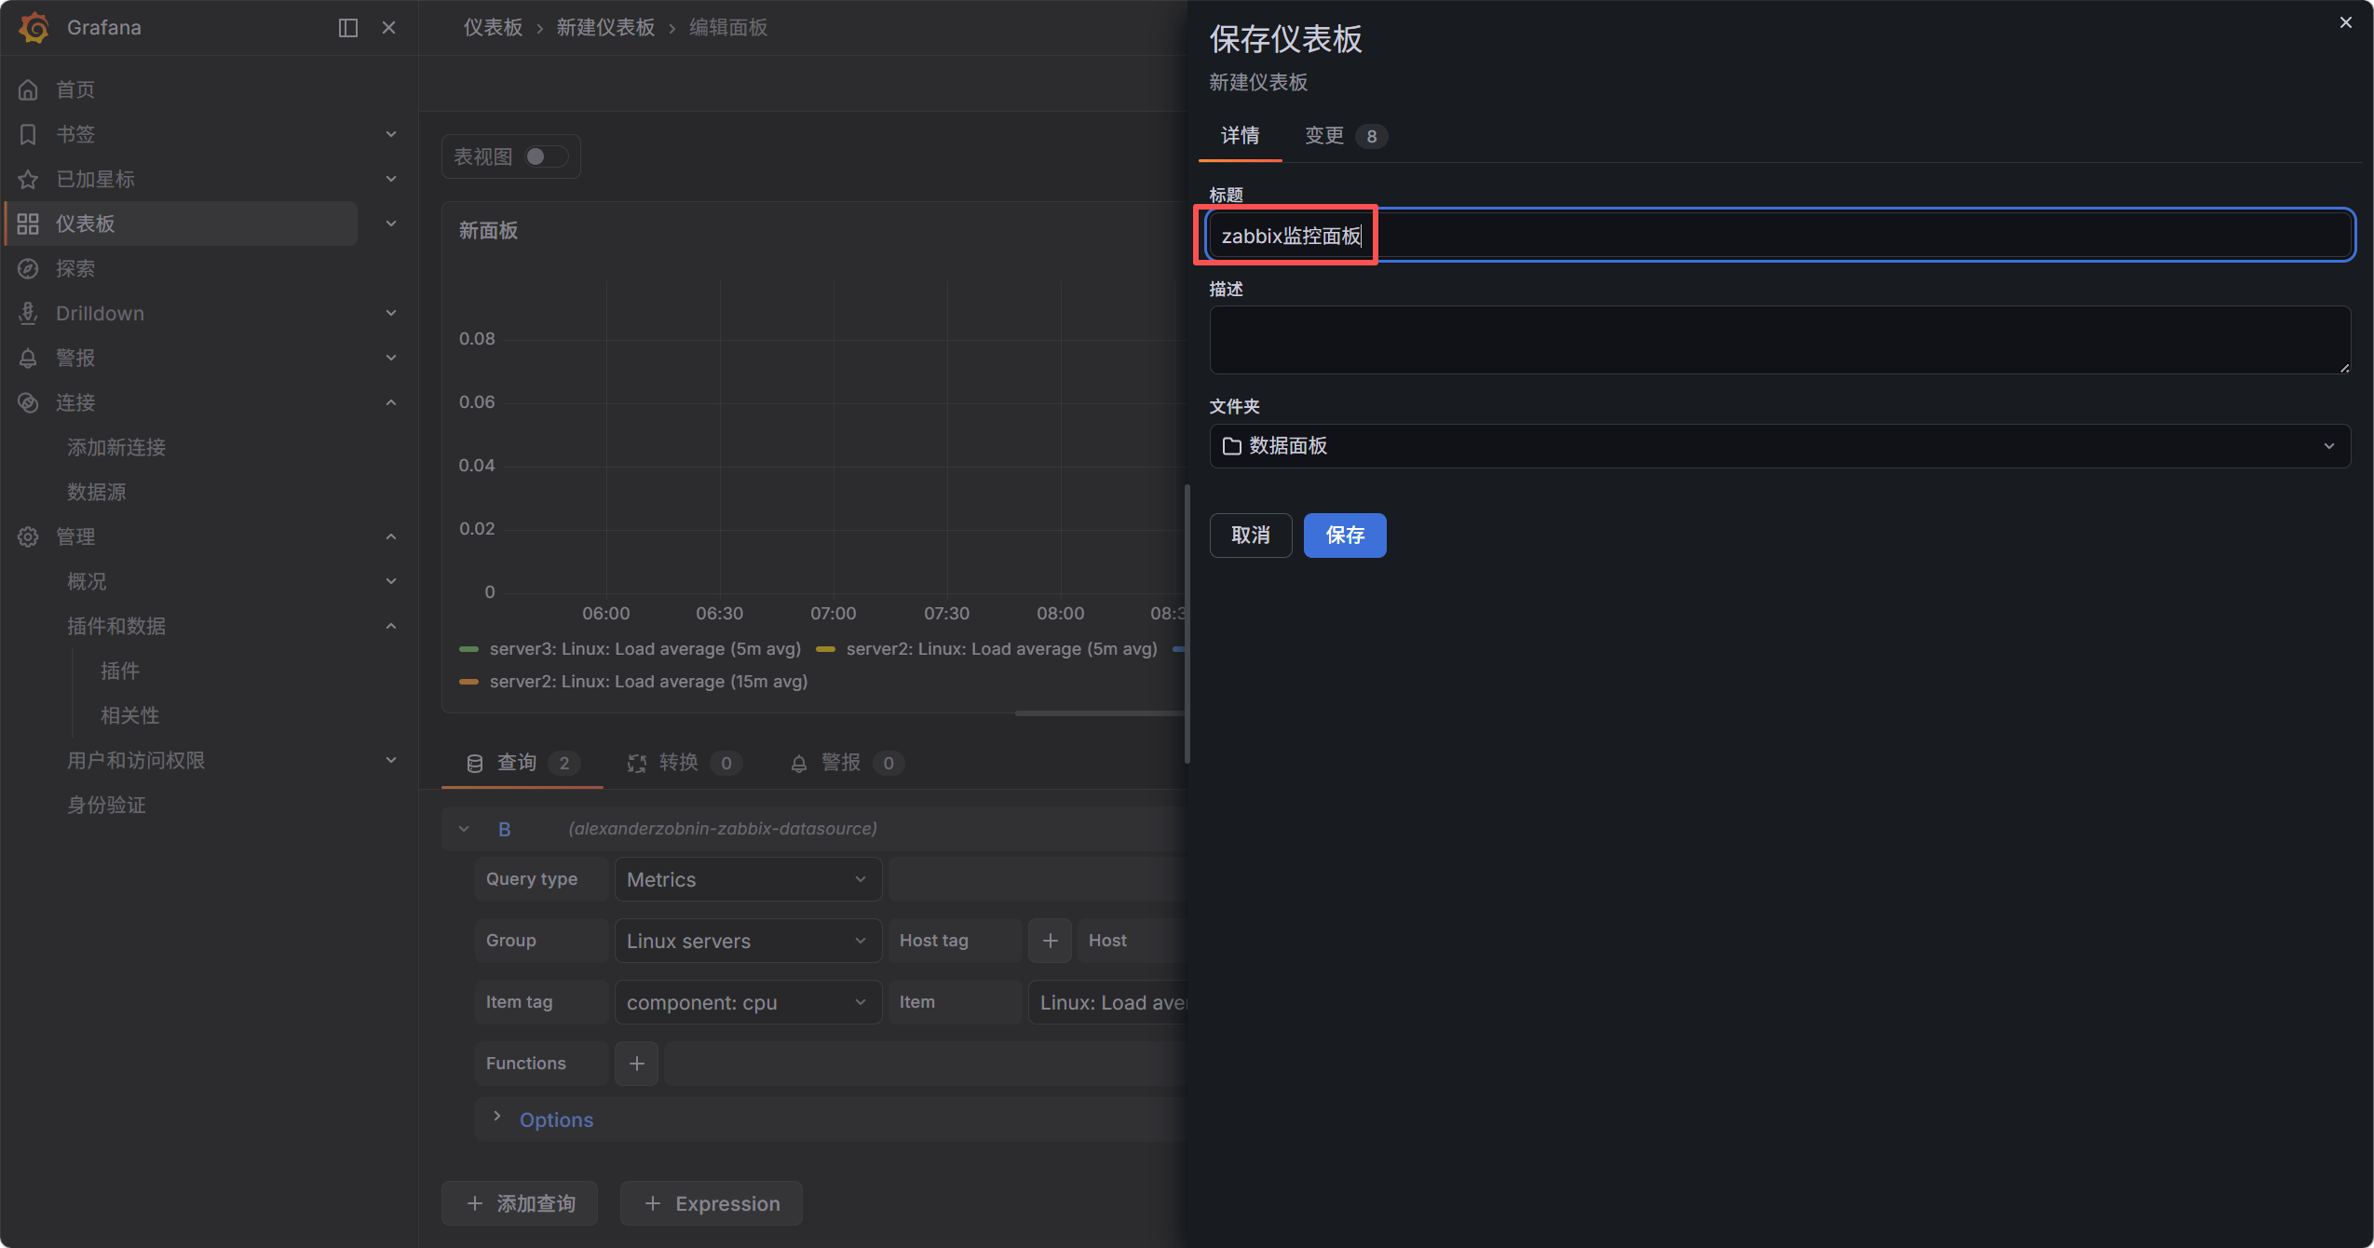Click the Grafana logo icon
Screen dimensions: 2374x1248
tap(34, 27)
